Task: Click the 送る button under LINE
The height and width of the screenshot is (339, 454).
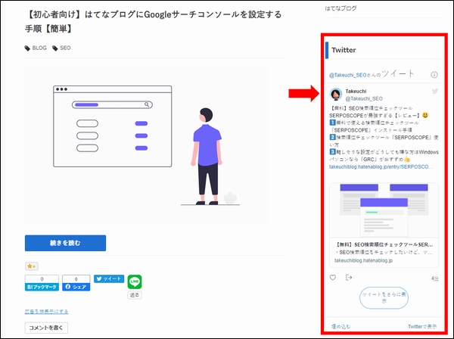Action: click(x=135, y=295)
